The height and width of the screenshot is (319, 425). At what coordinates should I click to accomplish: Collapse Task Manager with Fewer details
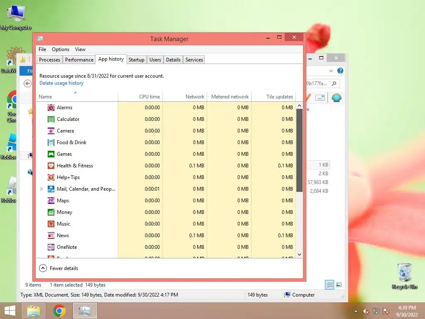(x=59, y=268)
